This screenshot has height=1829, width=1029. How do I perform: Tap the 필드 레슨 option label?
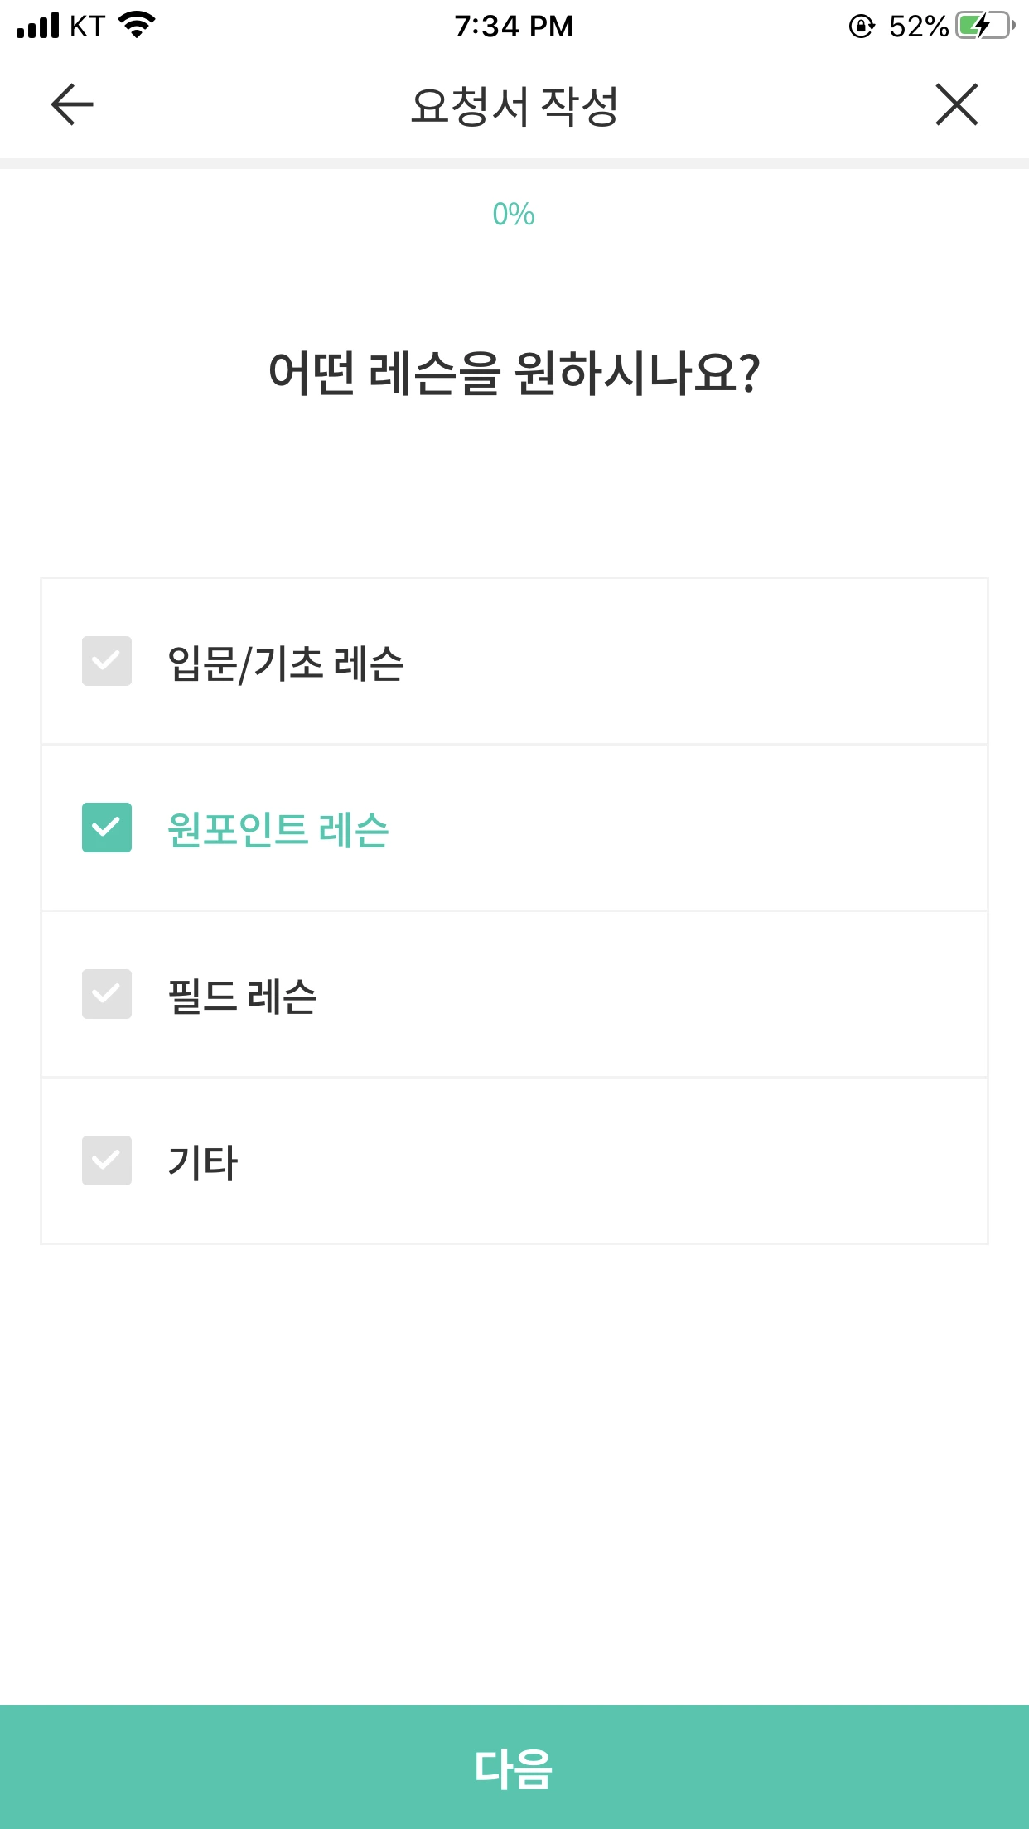click(x=242, y=997)
